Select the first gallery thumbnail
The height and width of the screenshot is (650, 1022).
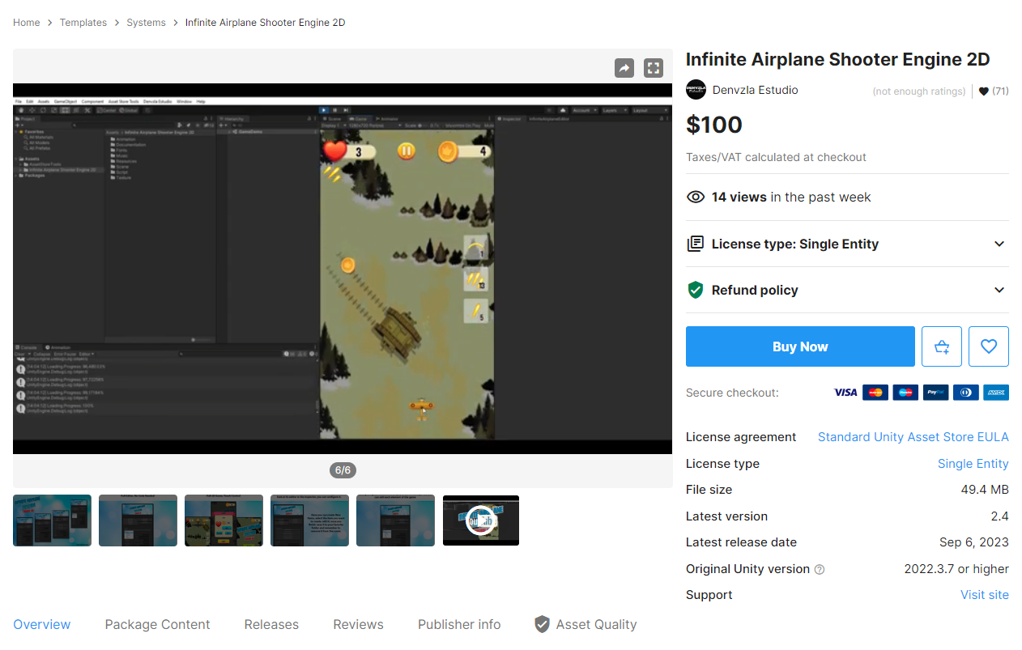pyautogui.click(x=52, y=520)
